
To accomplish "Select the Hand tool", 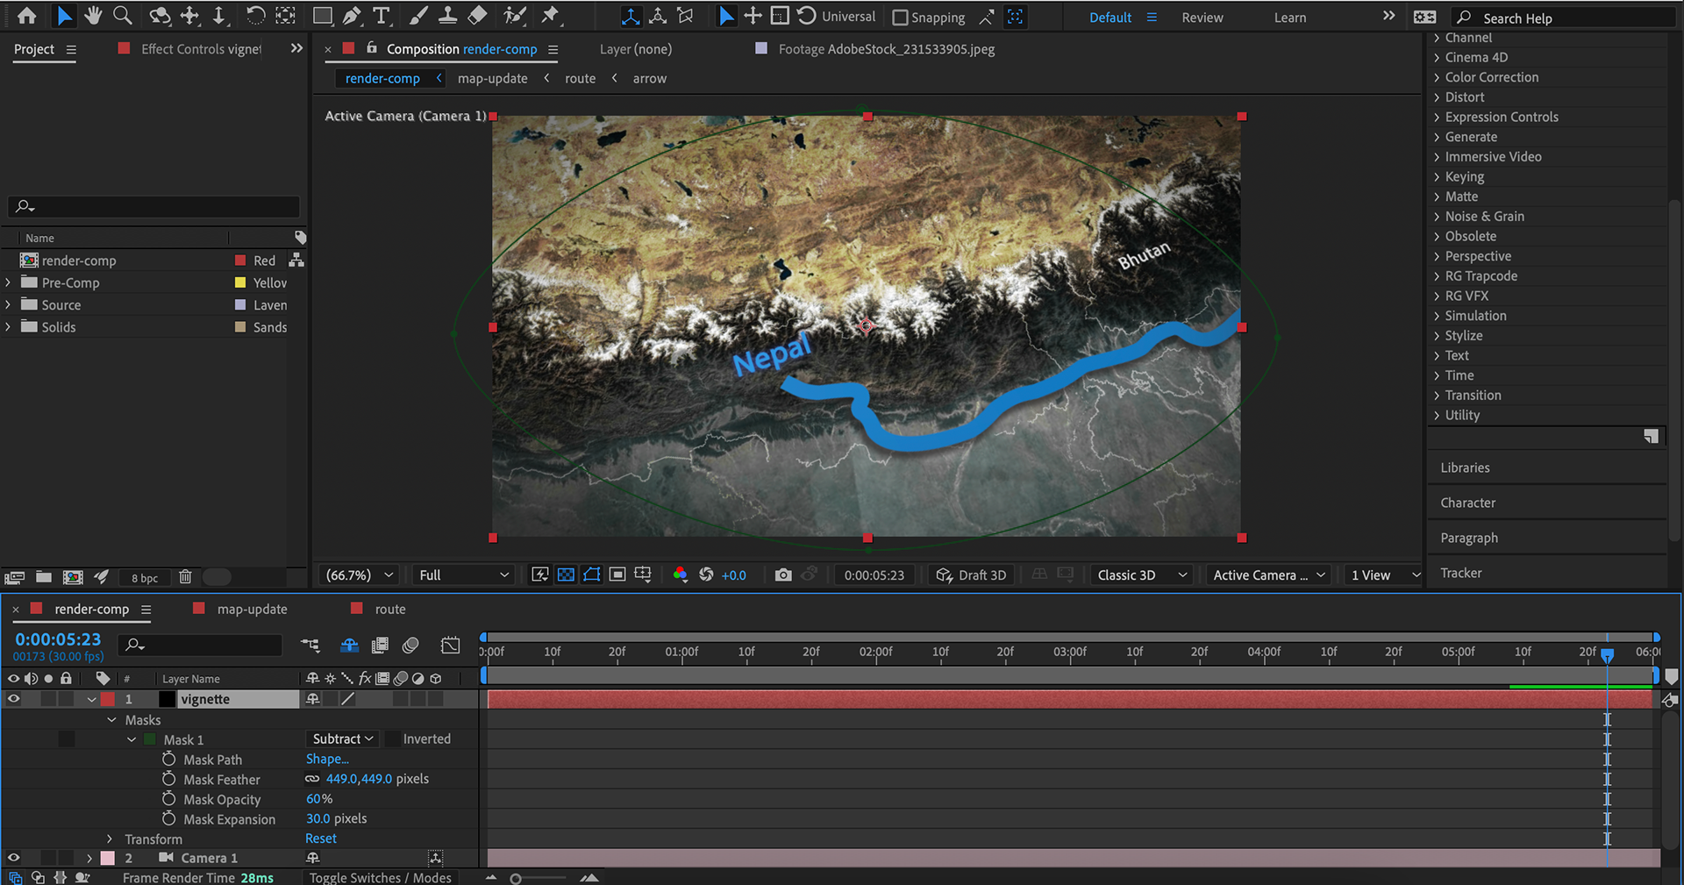I will (x=93, y=16).
